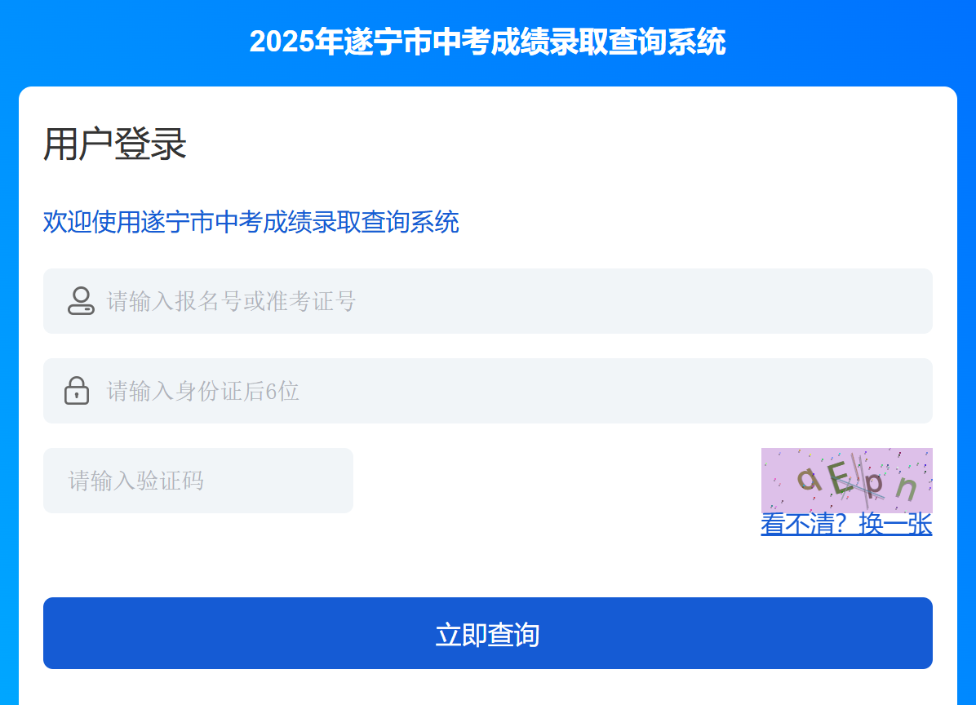Click the green letter 'E' in captcha
This screenshot has height=705, width=976.
[839, 477]
